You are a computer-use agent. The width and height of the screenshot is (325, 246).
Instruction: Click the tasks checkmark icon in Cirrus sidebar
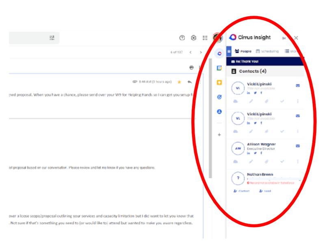click(219, 97)
